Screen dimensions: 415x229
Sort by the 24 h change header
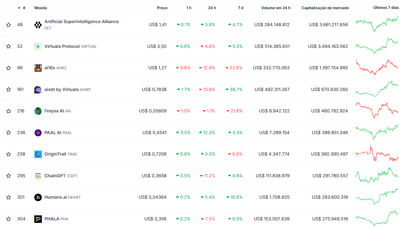click(x=212, y=8)
